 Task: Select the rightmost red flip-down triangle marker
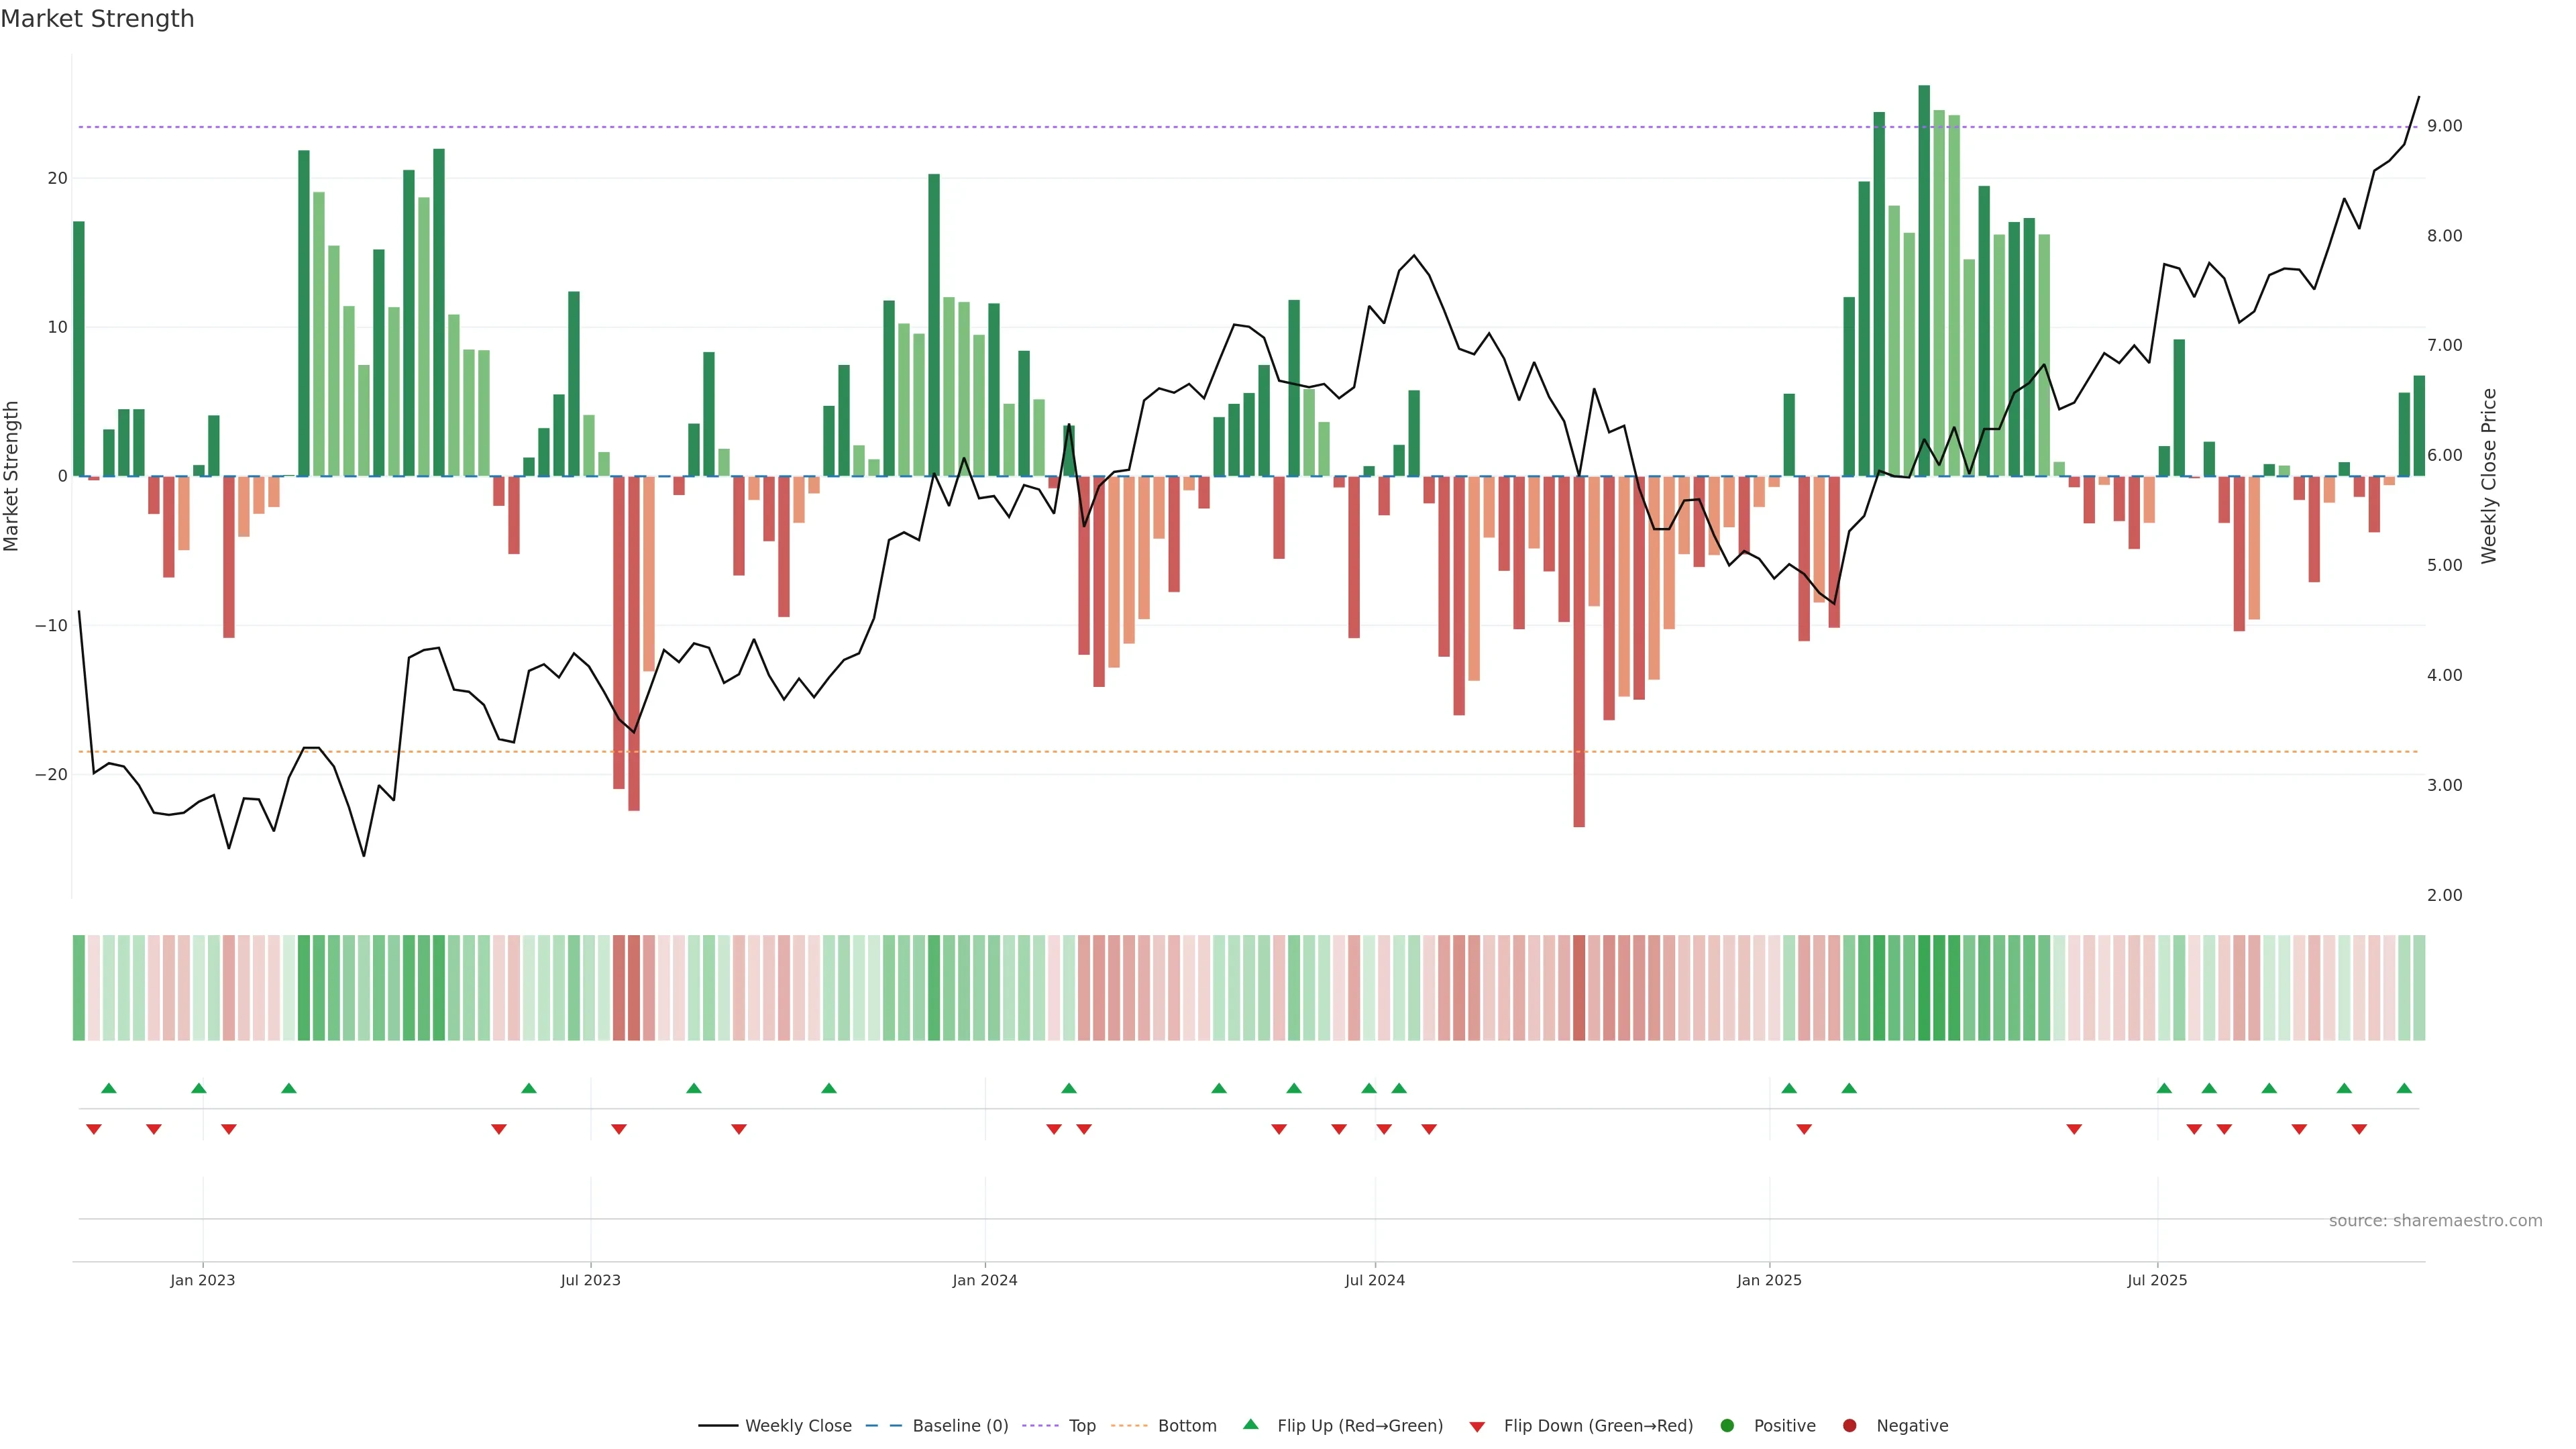pos(2359,1129)
